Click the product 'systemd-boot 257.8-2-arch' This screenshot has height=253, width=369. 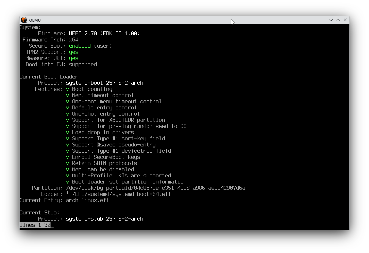[105, 83]
